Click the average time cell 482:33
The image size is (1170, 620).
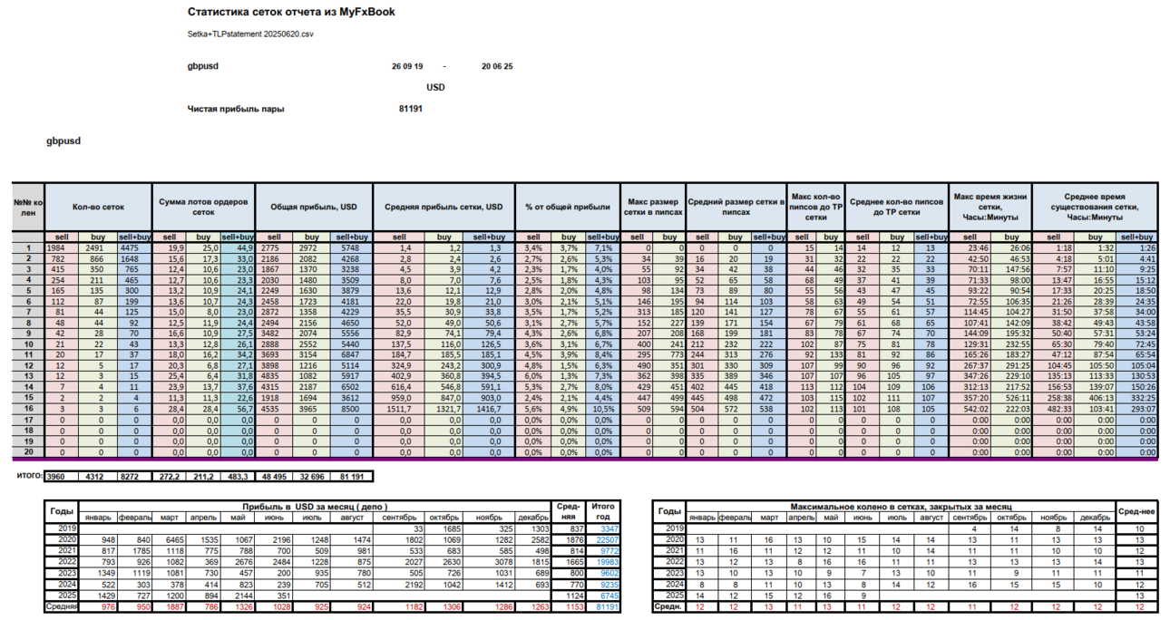click(x=1054, y=409)
